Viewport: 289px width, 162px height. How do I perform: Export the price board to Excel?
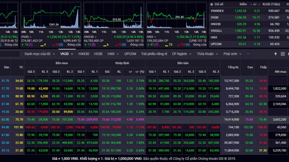pyautogui.click(x=283, y=54)
